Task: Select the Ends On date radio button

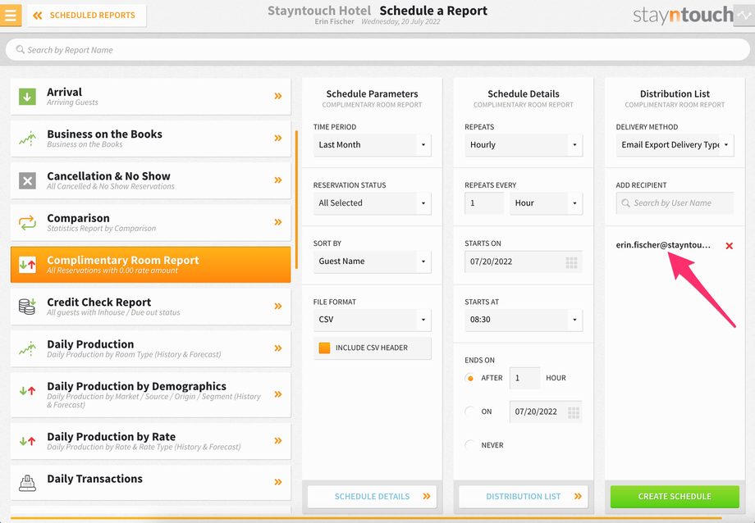Action: (470, 412)
